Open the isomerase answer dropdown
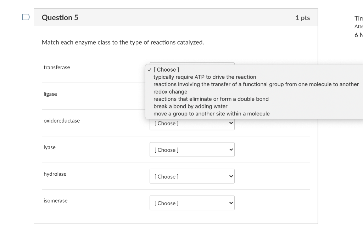This screenshot has width=363, height=226. 192,203
